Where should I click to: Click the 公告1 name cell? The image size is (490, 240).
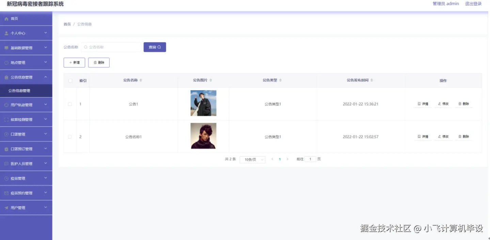pyautogui.click(x=133, y=104)
